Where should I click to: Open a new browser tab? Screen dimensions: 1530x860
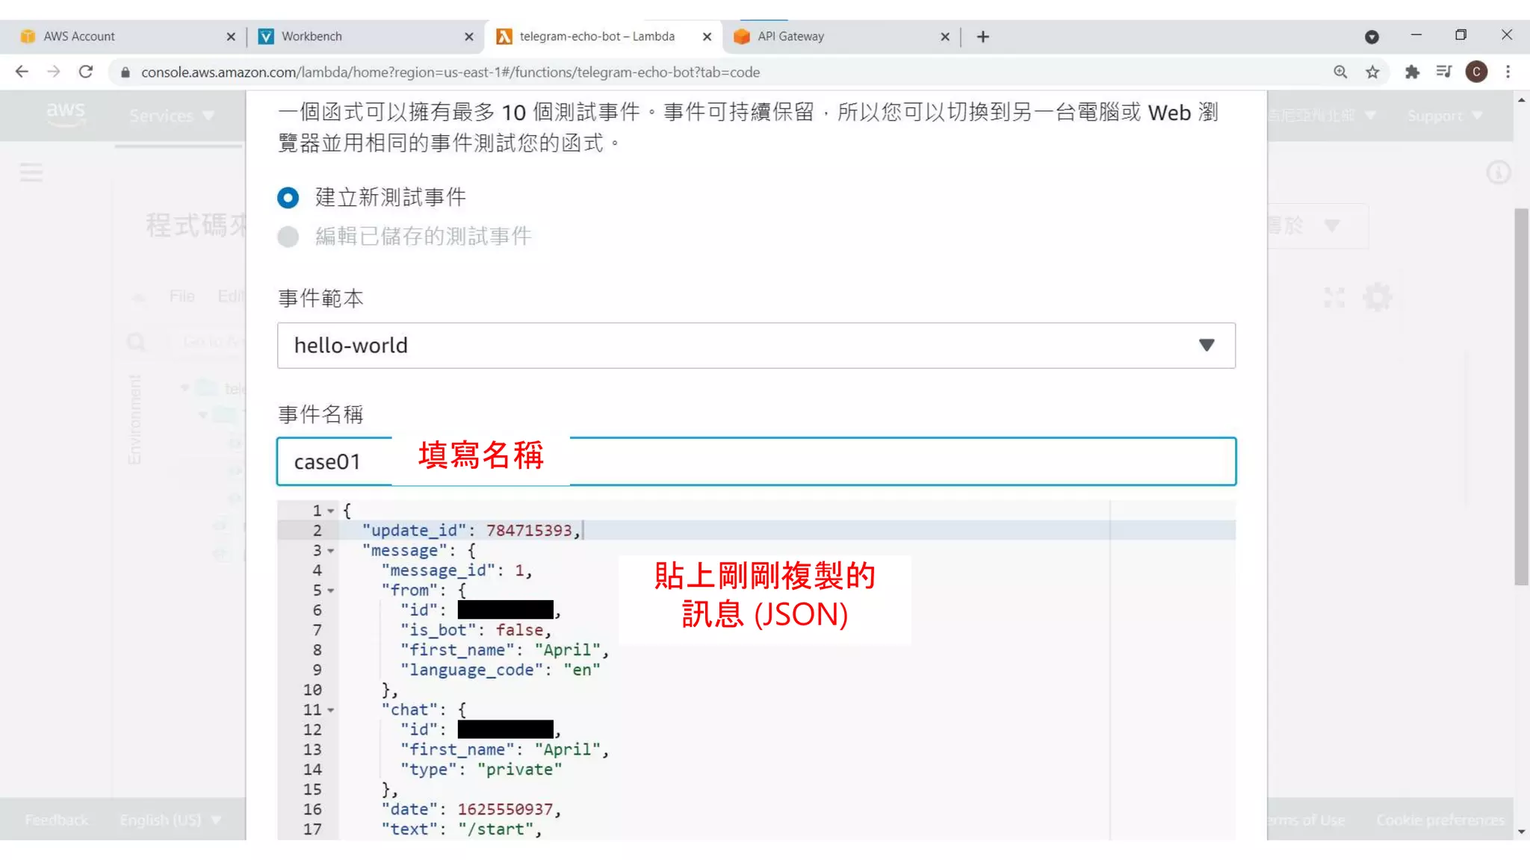coord(983,37)
